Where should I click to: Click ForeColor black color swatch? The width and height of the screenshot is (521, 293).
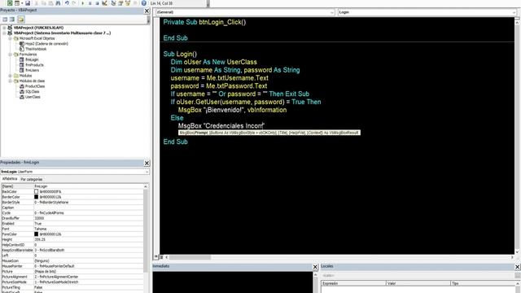pyautogui.click(x=36, y=234)
